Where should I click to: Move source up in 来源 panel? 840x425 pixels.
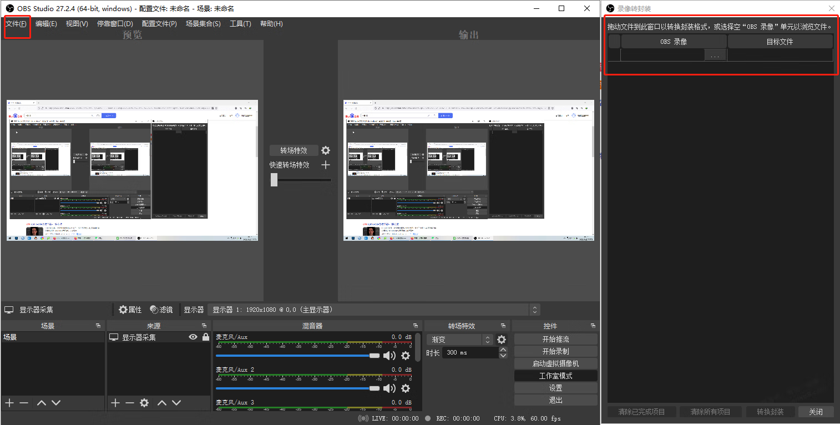pyautogui.click(x=161, y=403)
